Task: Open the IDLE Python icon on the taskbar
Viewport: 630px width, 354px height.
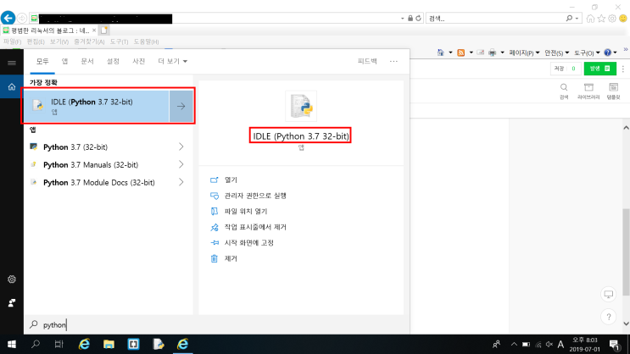Action: tap(159, 345)
